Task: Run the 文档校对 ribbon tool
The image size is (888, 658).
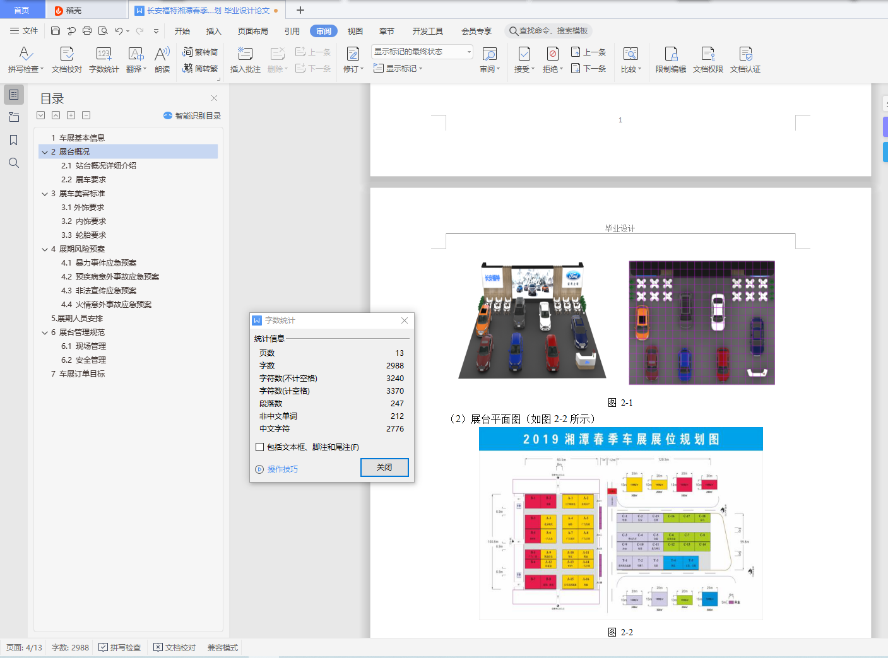Action: (x=67, y=60)
